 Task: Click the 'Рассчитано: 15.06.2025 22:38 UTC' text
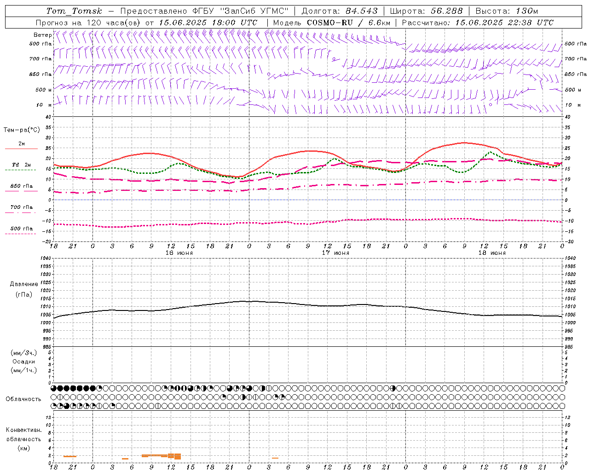478,23
